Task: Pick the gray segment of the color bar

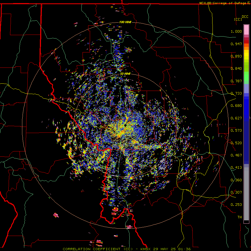Action: click(246, 195)
